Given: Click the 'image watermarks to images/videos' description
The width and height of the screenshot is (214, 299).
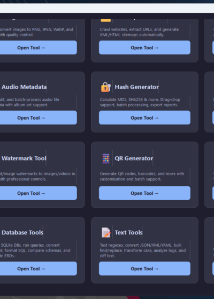Looking at the screenshot, I should point(37,176).
